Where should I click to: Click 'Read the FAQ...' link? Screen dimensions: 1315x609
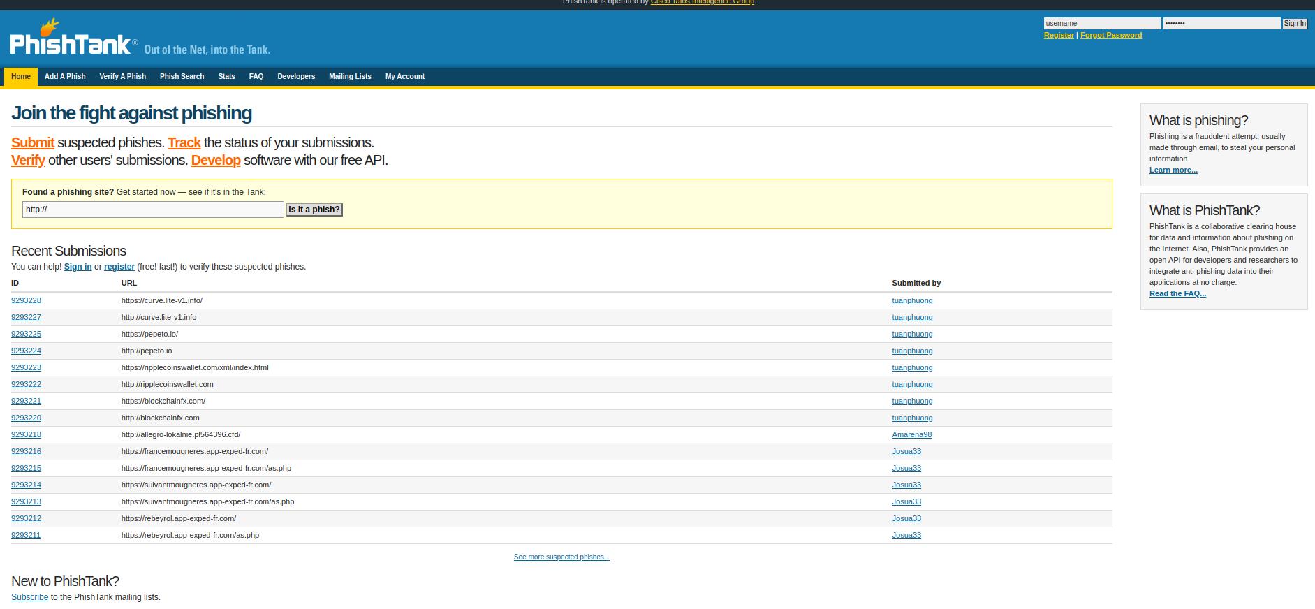coord(1177,293)
